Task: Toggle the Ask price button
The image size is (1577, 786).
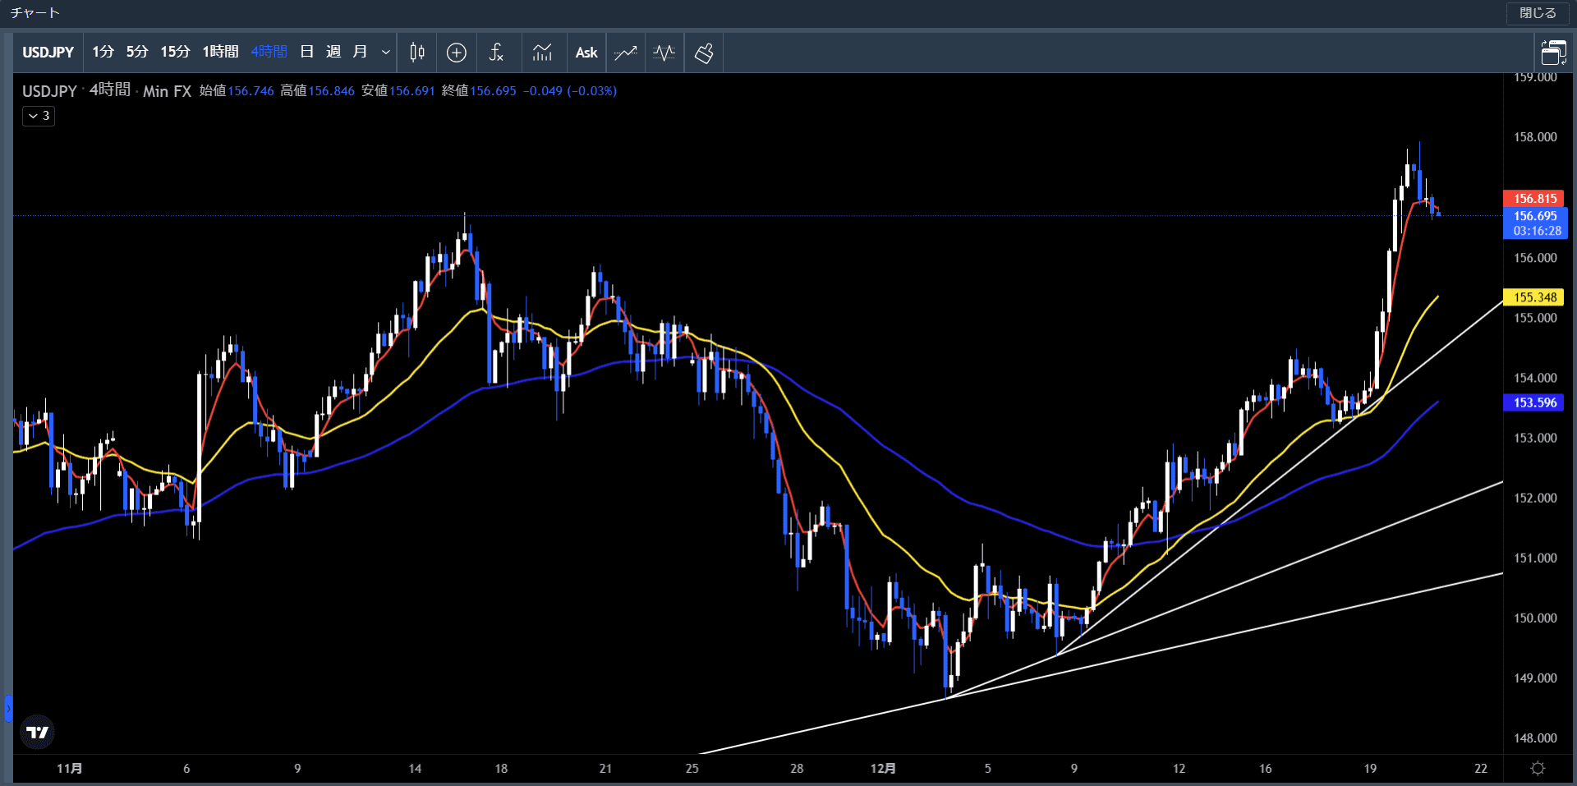Action: (586, 53)
